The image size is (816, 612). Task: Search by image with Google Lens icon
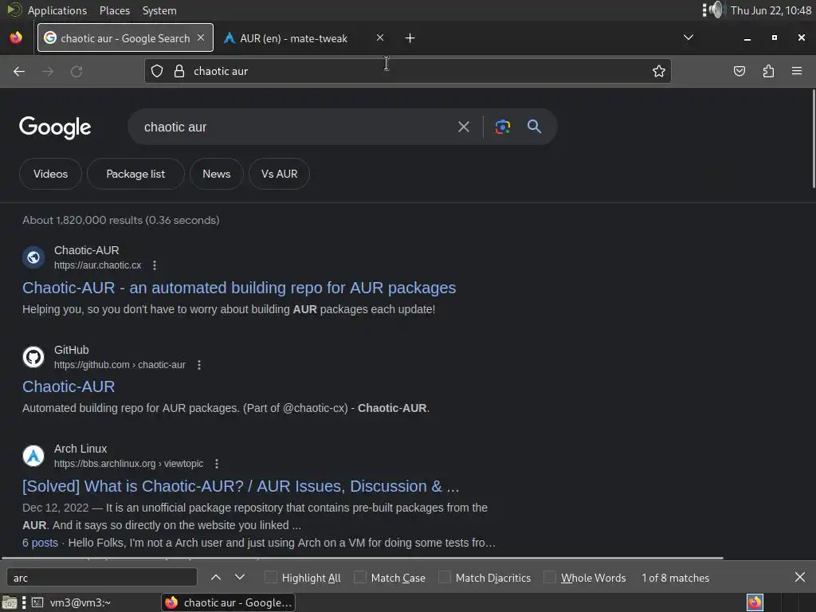(x=503, y=127)
